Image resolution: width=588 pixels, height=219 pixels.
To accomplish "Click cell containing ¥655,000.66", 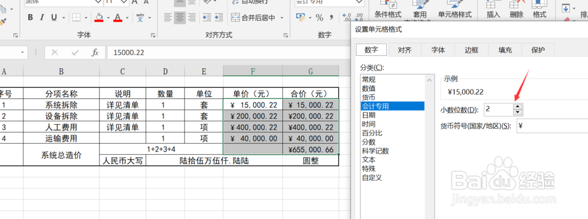I will coord(310,149).
